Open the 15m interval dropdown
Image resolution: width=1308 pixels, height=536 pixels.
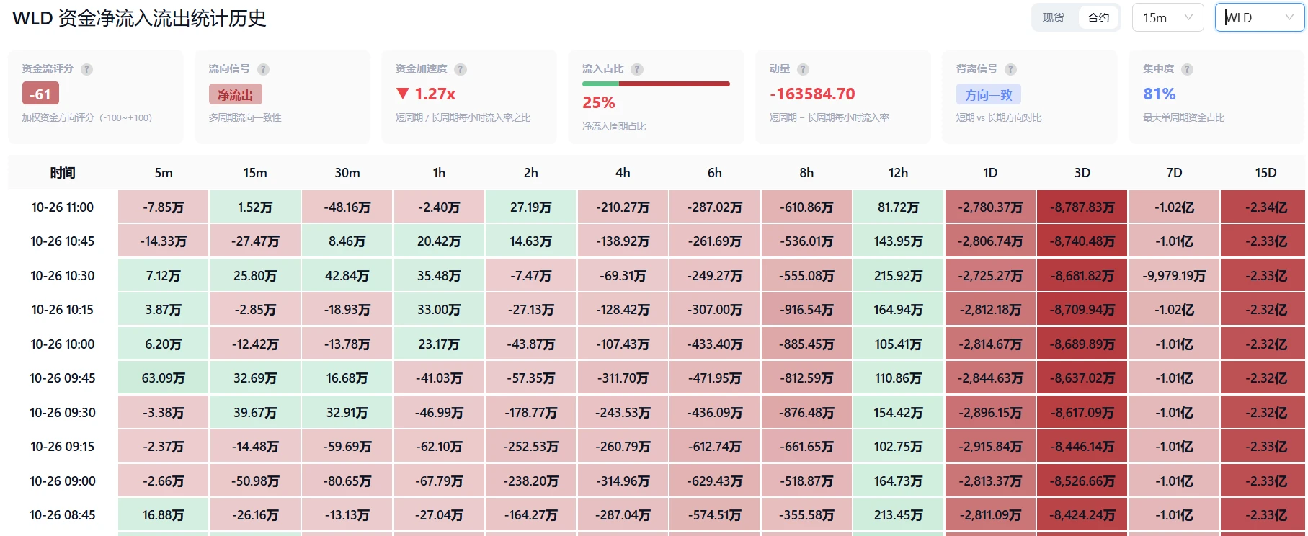[x=1167, y=18]
